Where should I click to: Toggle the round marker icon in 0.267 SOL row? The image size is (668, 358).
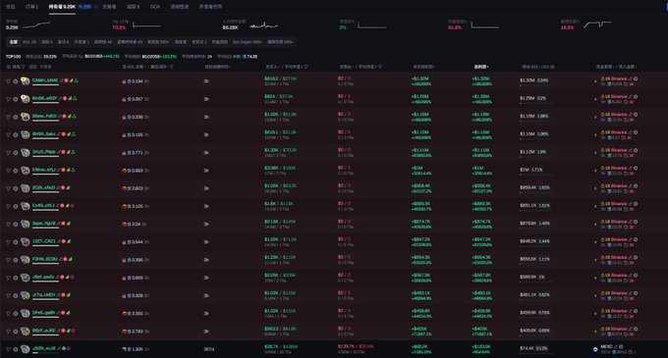pyautogui.click(x=16, y=99)
